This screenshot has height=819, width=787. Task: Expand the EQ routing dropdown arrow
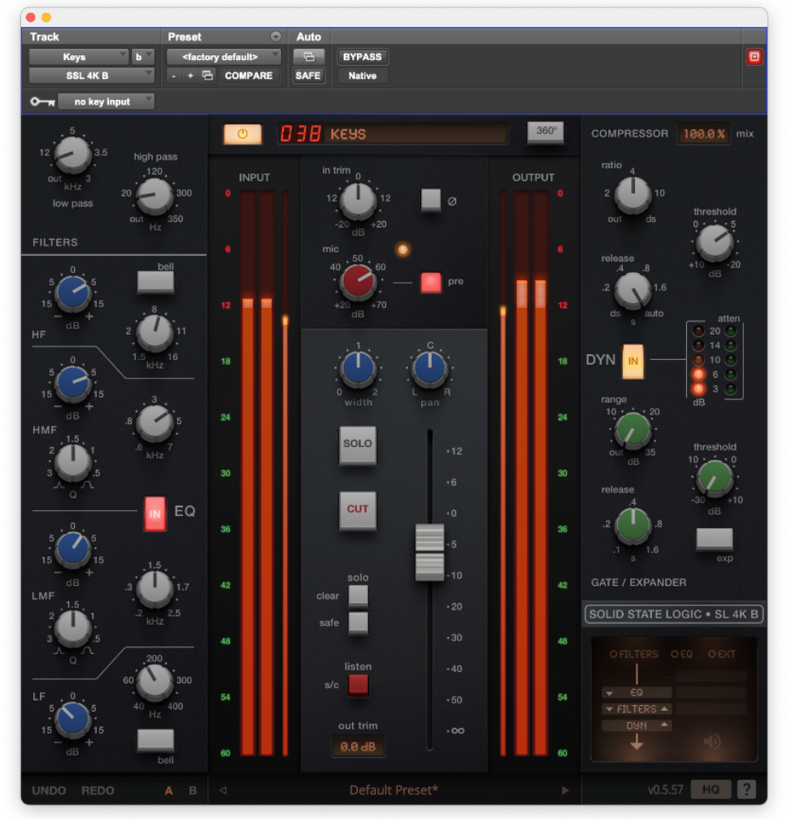[609, 693]
